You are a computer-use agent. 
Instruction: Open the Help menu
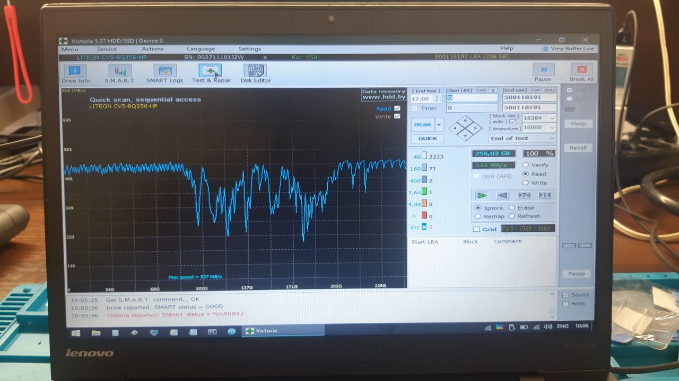507,48
